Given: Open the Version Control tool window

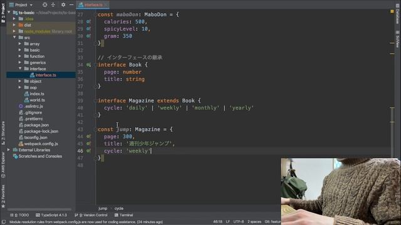Looking at the screenshot, I should click(91, 215).
